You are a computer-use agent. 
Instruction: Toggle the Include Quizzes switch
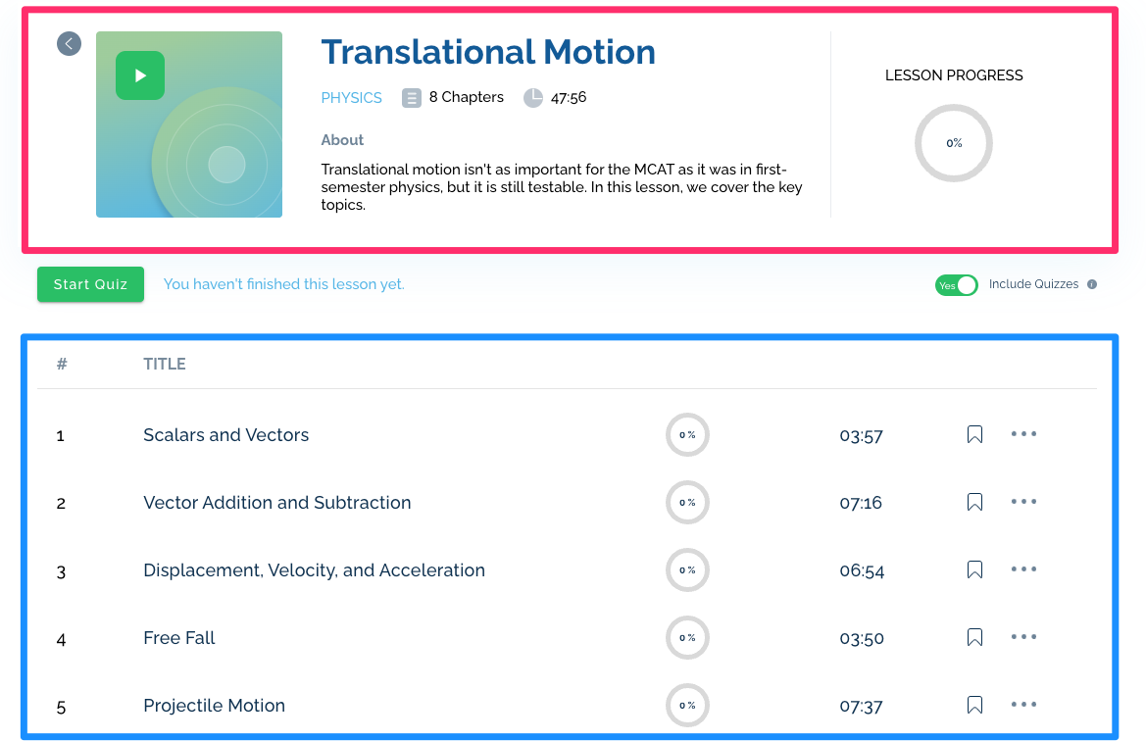coord(956,285)
